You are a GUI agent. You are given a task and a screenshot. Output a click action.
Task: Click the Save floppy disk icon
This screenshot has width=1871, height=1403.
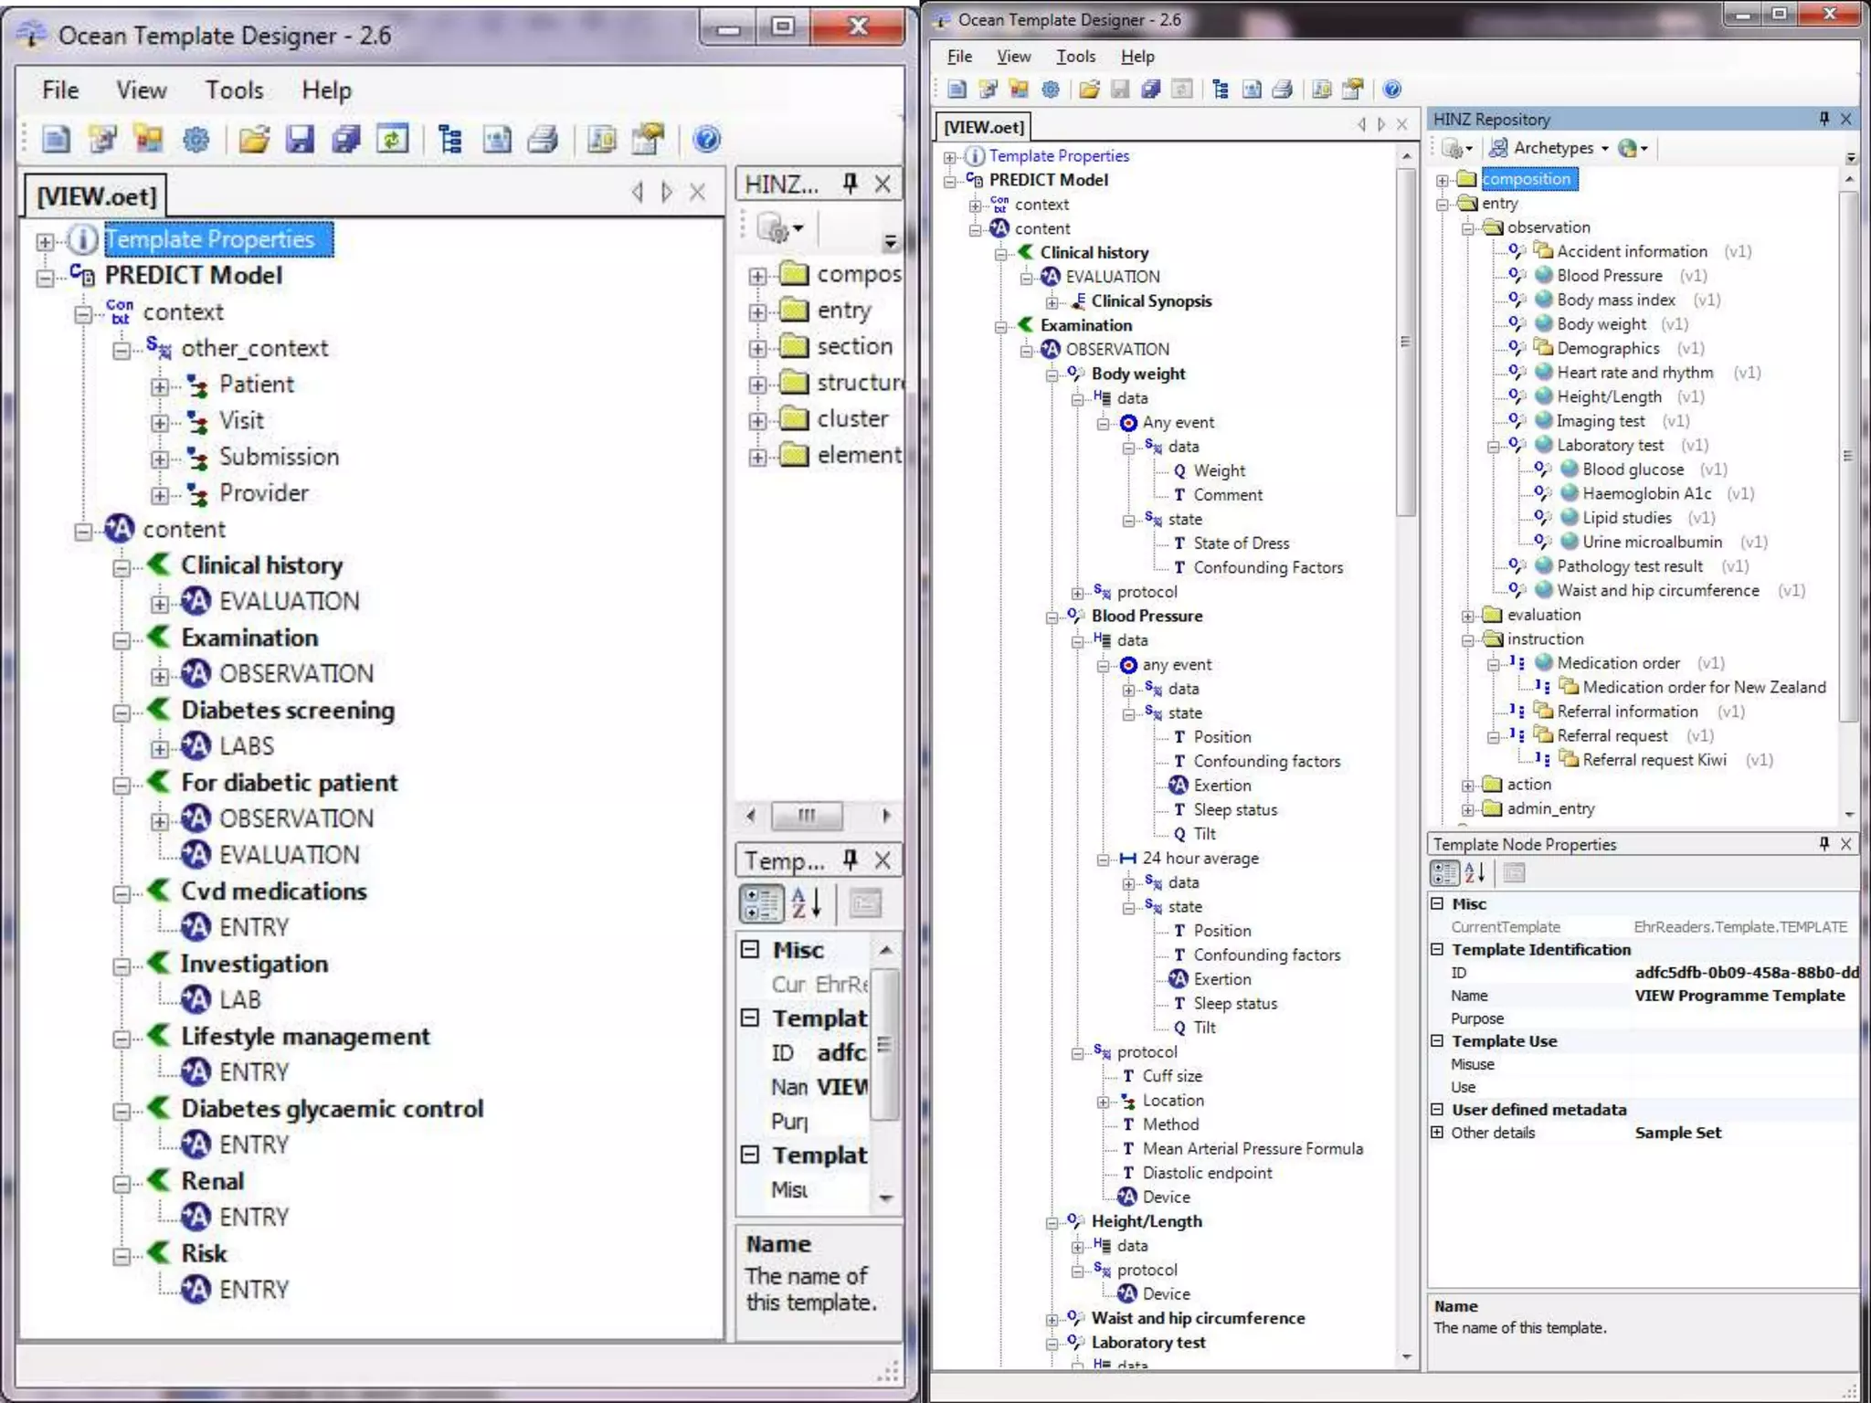[x=300, y=139]
